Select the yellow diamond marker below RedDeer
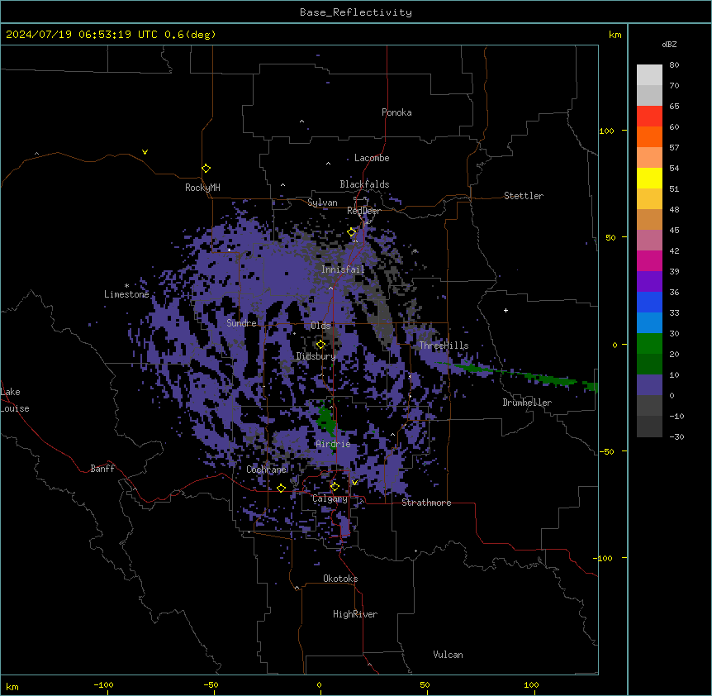Screen dimensions: 712x696 click(x=351, y=232)
